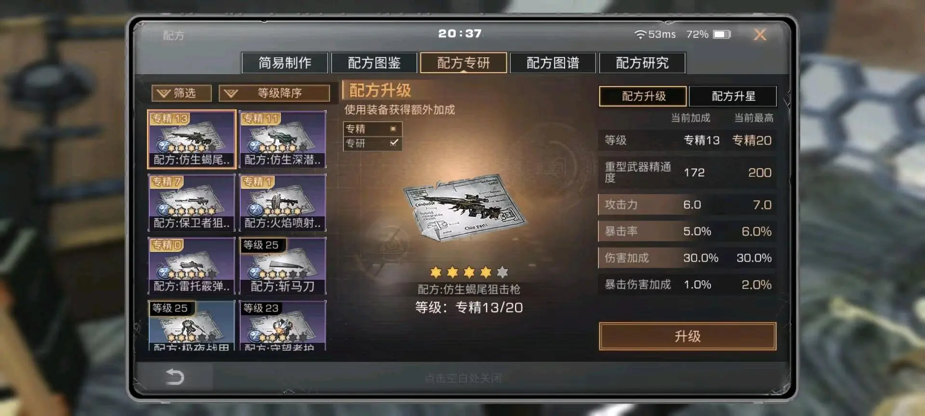Open the 火焰喷射 recipe icon
The height and width of the screenshot is (416, 925).
pyautogui.click(x=283, y=203)
